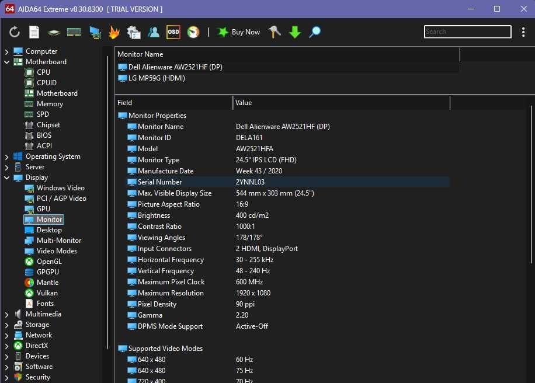Select CPU in the tree

(x=37, y=72)
